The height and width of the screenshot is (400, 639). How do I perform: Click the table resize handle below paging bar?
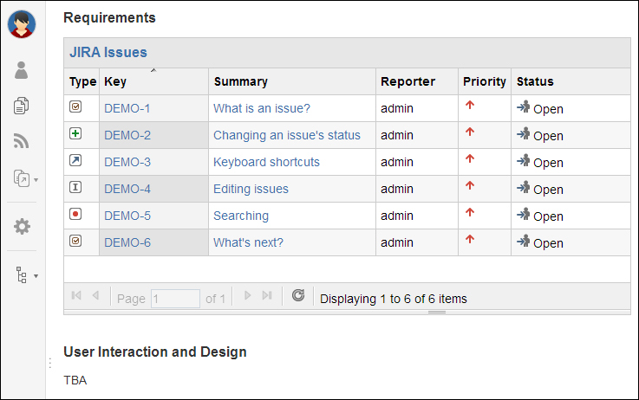(x=437, y=312)
